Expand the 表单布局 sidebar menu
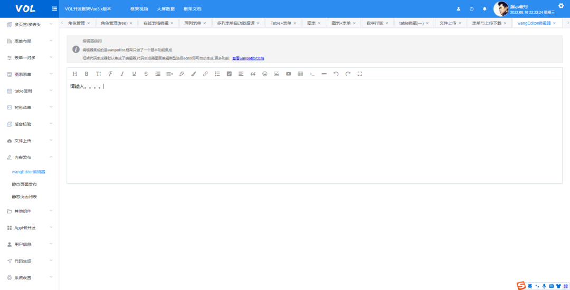Viewport: 570px width, 290px height. click(30, 41)
